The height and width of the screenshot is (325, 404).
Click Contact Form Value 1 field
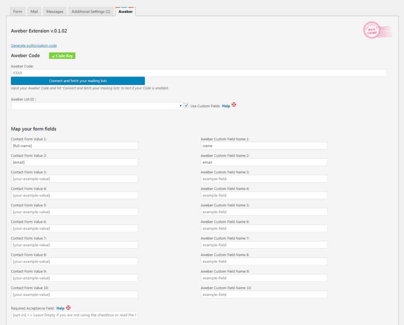click(x=75, y=146)
